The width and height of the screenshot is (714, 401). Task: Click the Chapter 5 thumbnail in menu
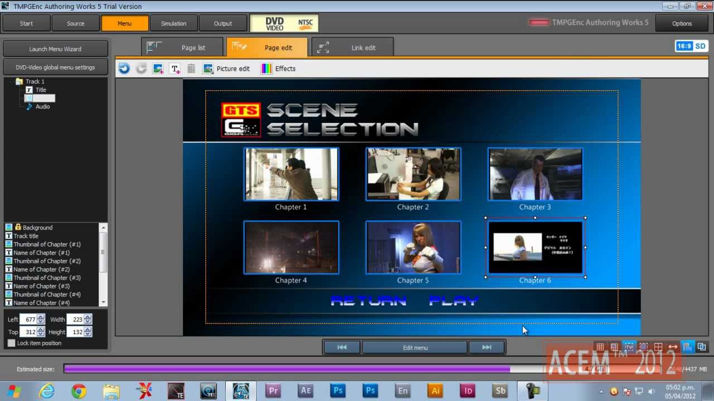point(413,248)
